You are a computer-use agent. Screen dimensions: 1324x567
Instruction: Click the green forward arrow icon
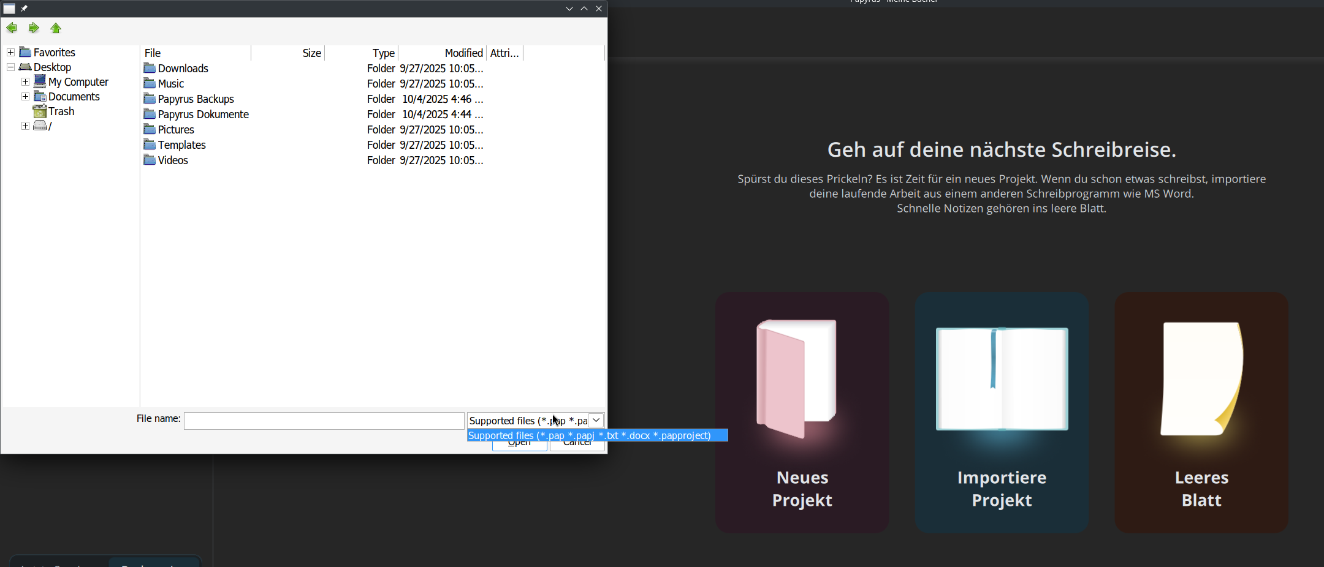(34, 28)
